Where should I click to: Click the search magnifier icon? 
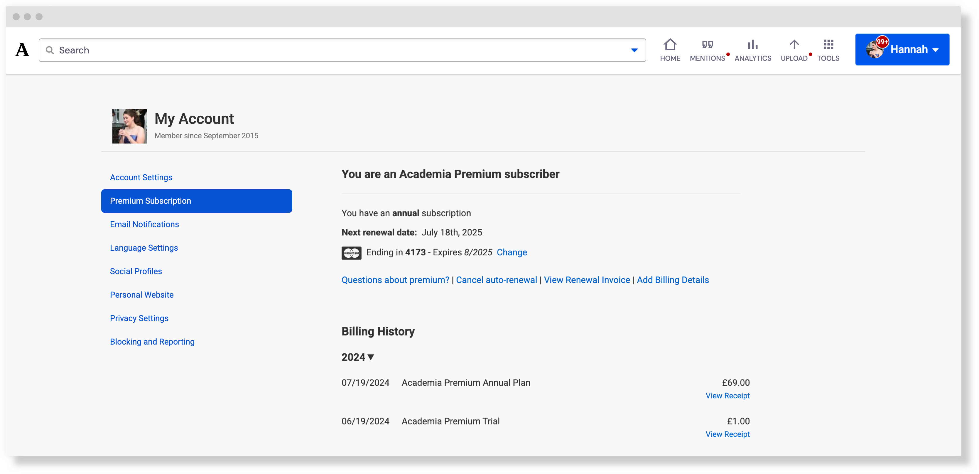click(x=50, y=50)
